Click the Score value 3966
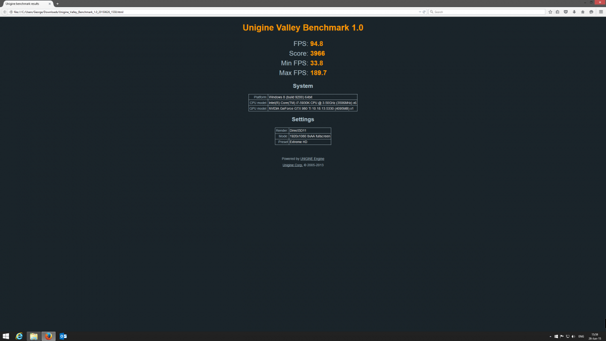 tap(318, 54)
